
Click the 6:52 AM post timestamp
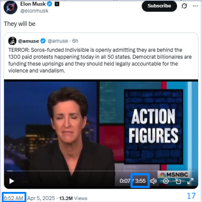click(13, 198)
